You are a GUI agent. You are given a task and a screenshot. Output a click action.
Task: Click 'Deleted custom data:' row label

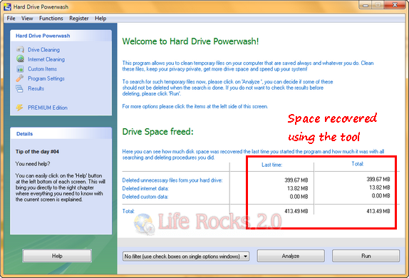click(x=145, y=197)
